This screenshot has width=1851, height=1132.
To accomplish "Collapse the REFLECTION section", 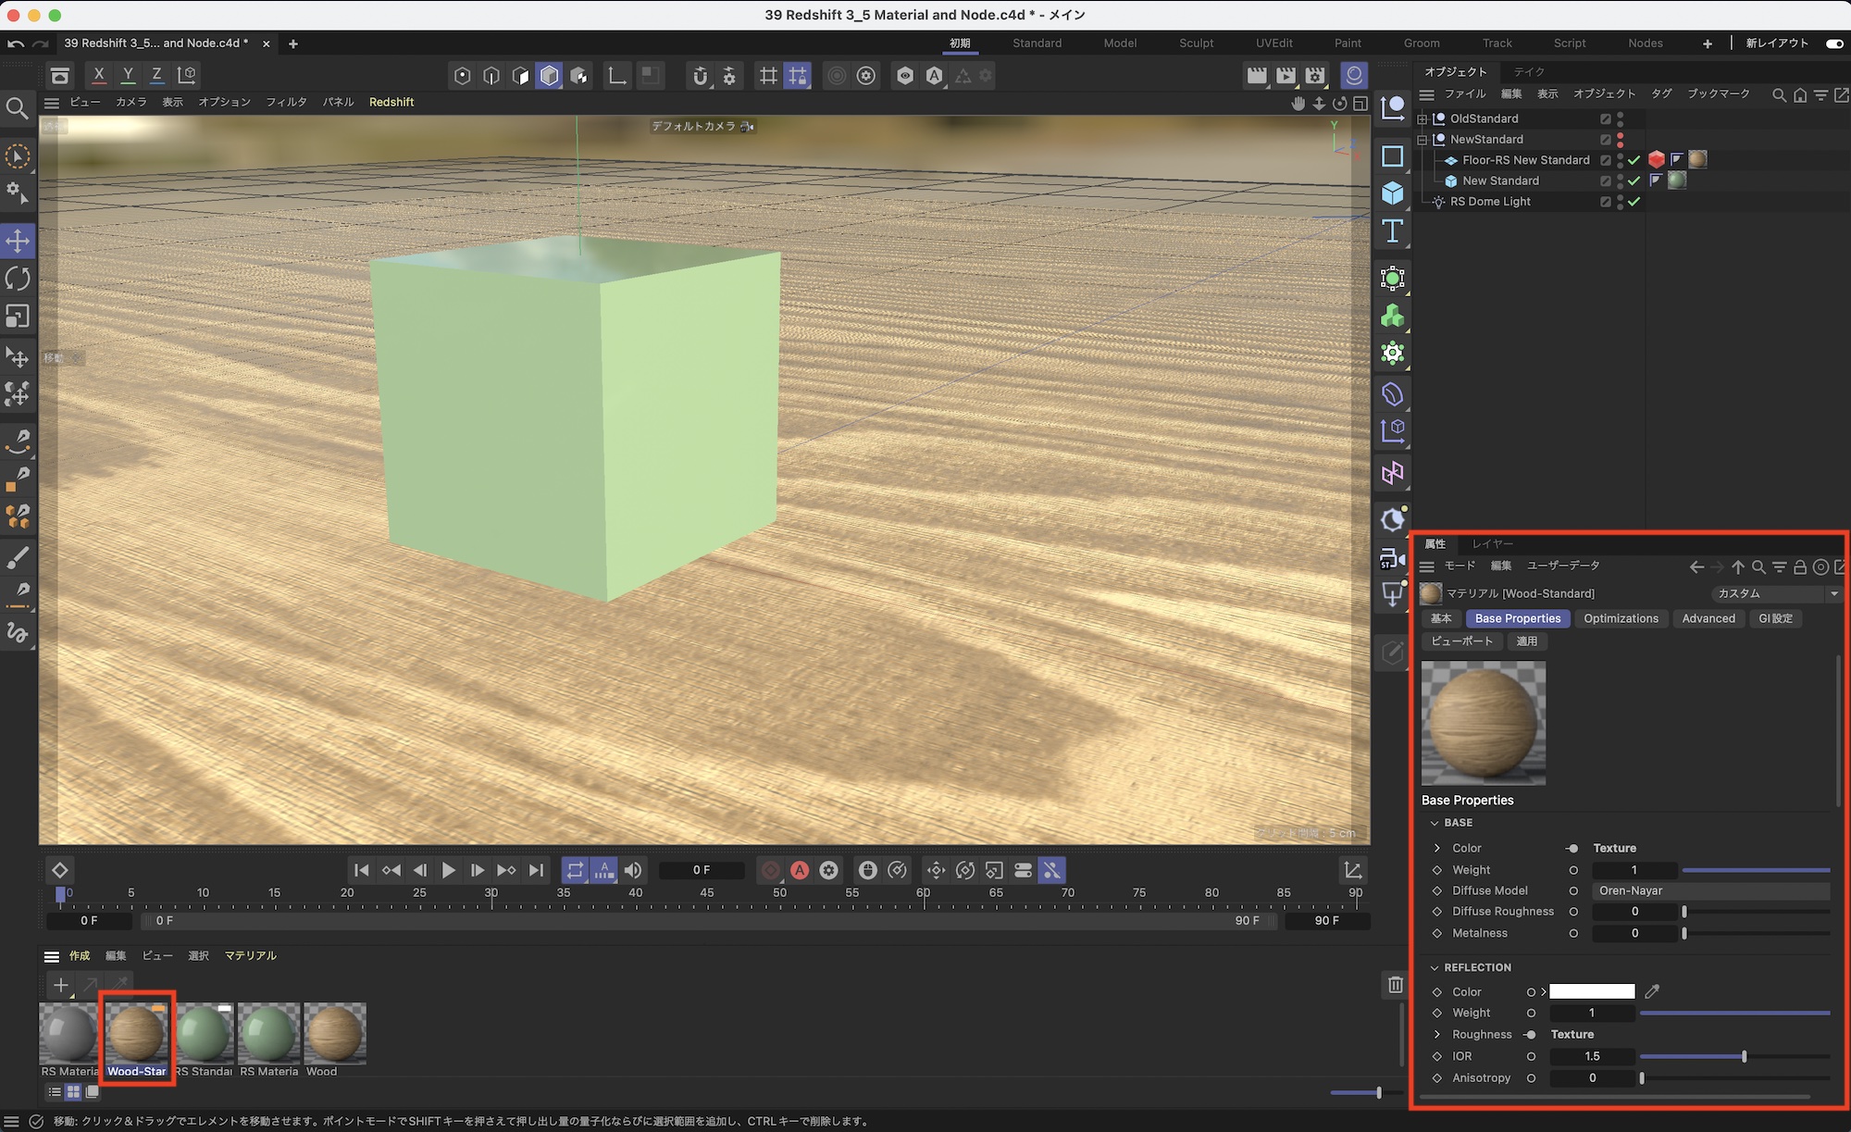I will (x=1435, y=967).
